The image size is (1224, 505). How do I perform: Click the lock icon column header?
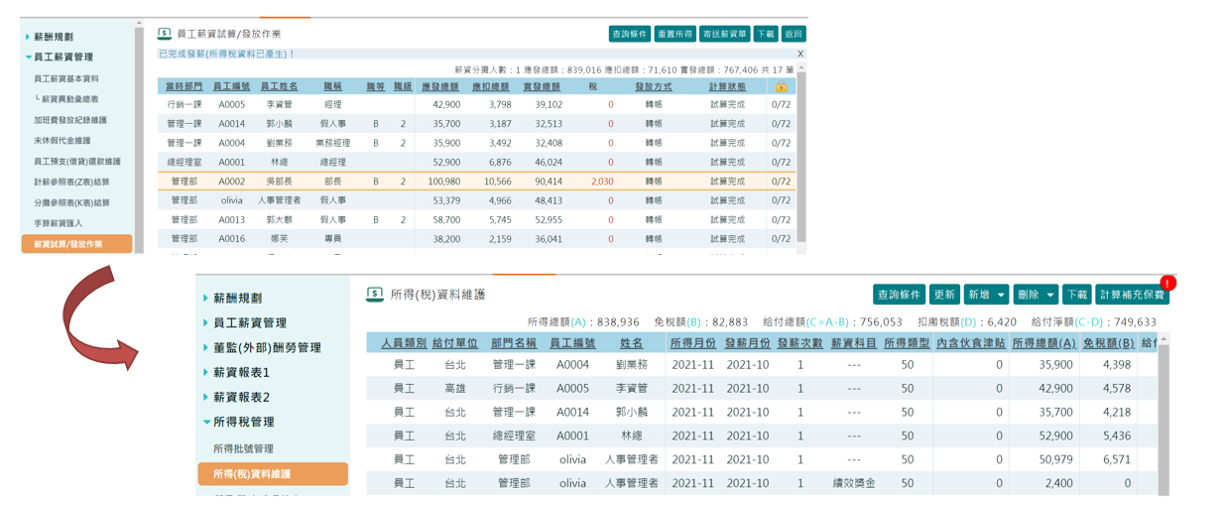tap(781, 86)
